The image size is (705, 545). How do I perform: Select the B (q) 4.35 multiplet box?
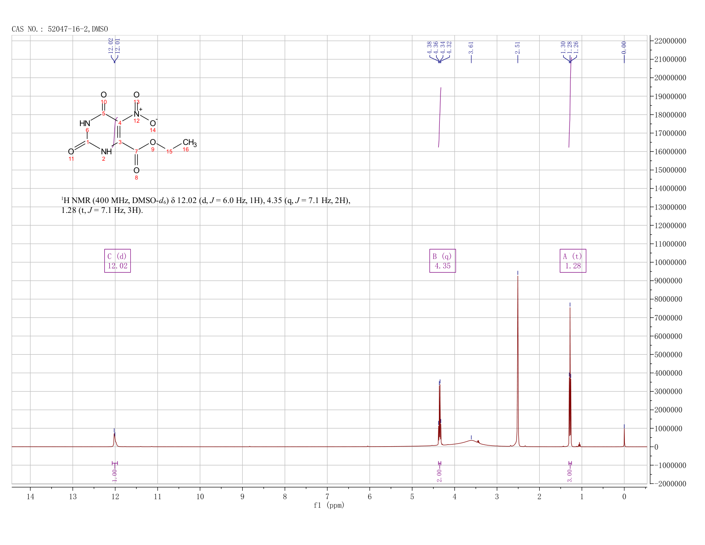[x=443, y=261]
